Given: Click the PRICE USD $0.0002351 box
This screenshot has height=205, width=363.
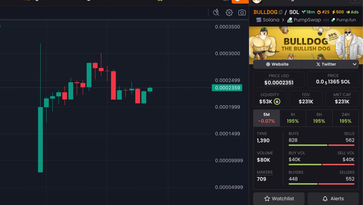Looking at the screenshot, I should 279,80.
